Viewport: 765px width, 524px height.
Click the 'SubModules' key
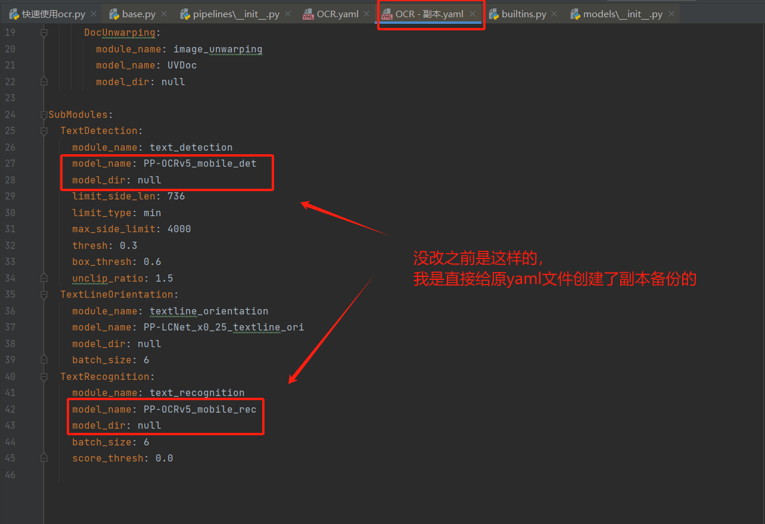point(78,114)
